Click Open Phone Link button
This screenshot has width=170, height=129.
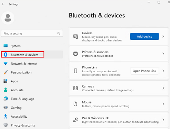(x=144, y=71)
